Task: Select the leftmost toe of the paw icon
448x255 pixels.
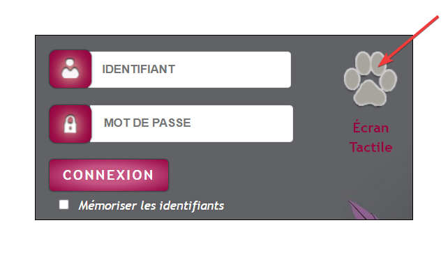Action: pyautogui.click(x=352, y=79)
